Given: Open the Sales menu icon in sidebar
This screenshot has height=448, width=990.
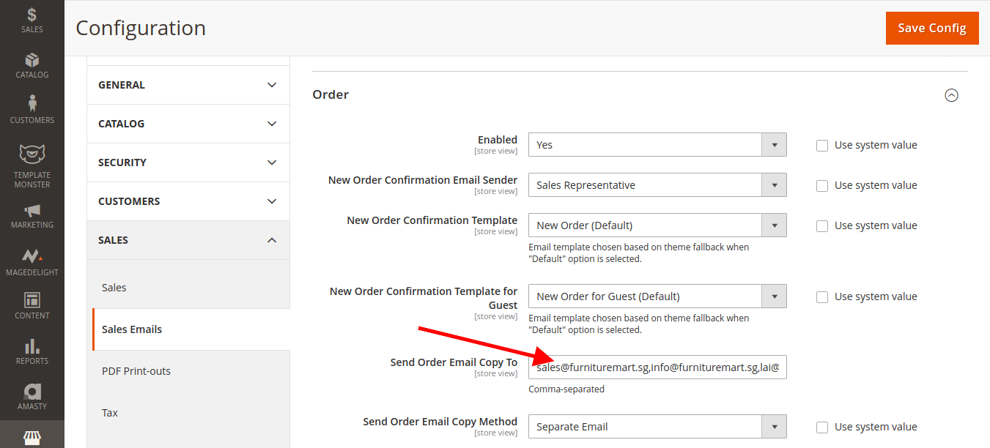Looking at the screenshot, I should (x=32, y=20).
